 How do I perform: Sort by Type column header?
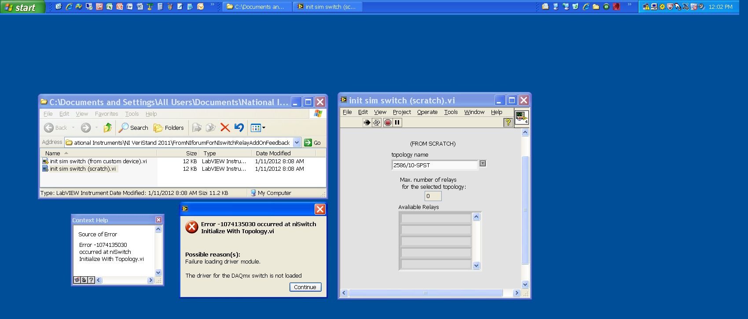pos(226,153)
